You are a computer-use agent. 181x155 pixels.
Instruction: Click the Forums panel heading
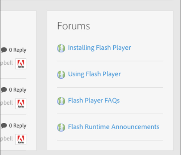pyautogui.click(x=73, y=26)
